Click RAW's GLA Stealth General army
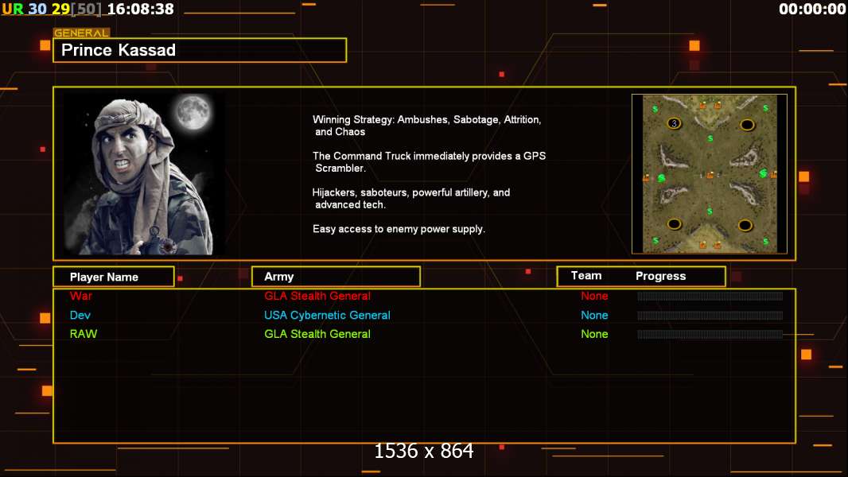 (317, 334)
